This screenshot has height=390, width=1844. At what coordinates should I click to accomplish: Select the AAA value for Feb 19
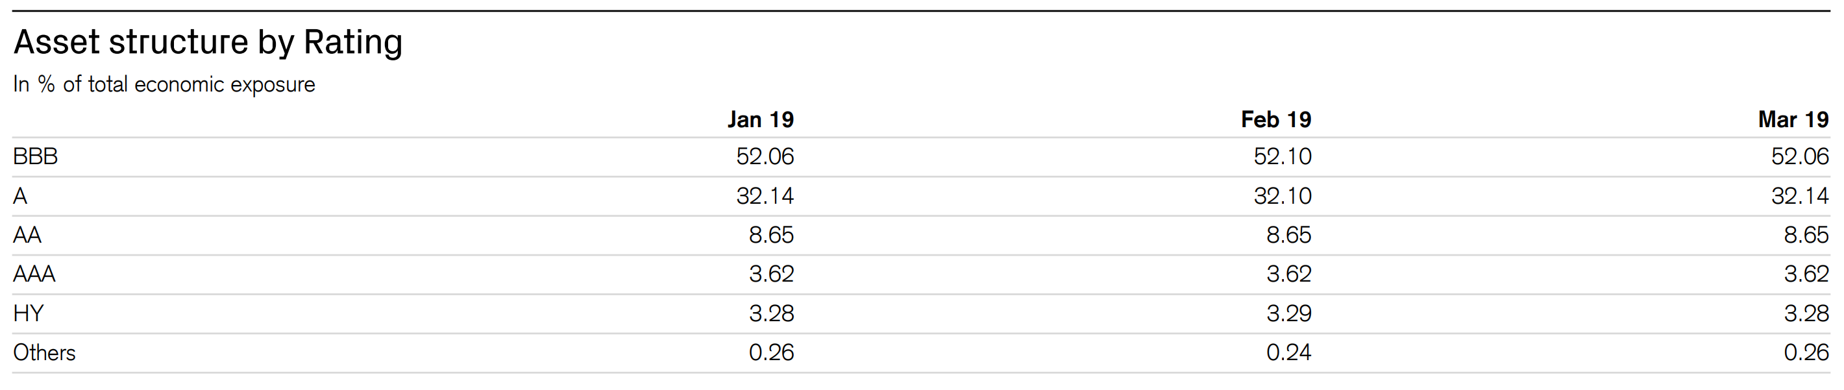coord(1288,274)
